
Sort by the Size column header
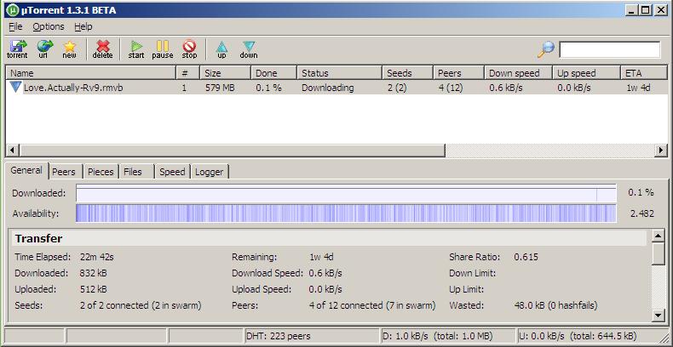pyautogui.click(x=226, y=73)
